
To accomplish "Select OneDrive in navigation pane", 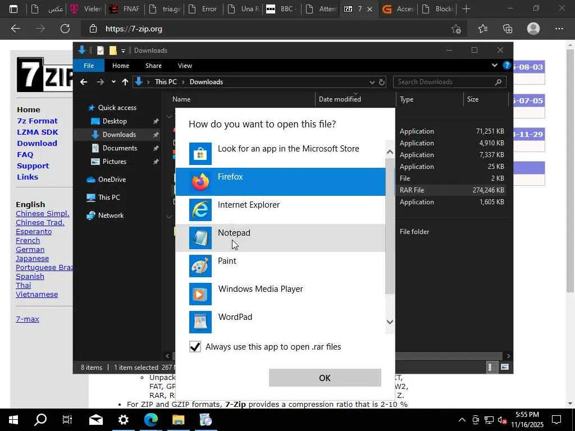I will pyautogui.click(x=112, y=180).
